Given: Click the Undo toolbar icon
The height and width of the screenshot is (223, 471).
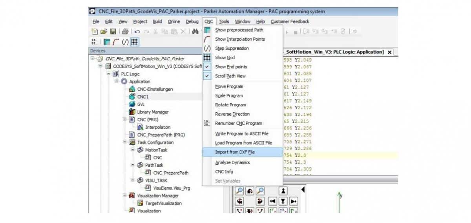Looking at the screenshot, I should tap(137, 32).
